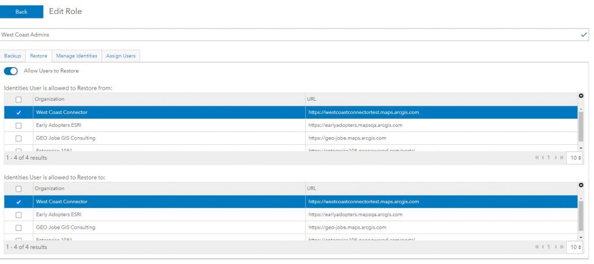This screenshot has width=594, height=264.
Task: Check GEO Jobe GIS Consulting in 'Restore to' list
Action: [x=19, y=228]
